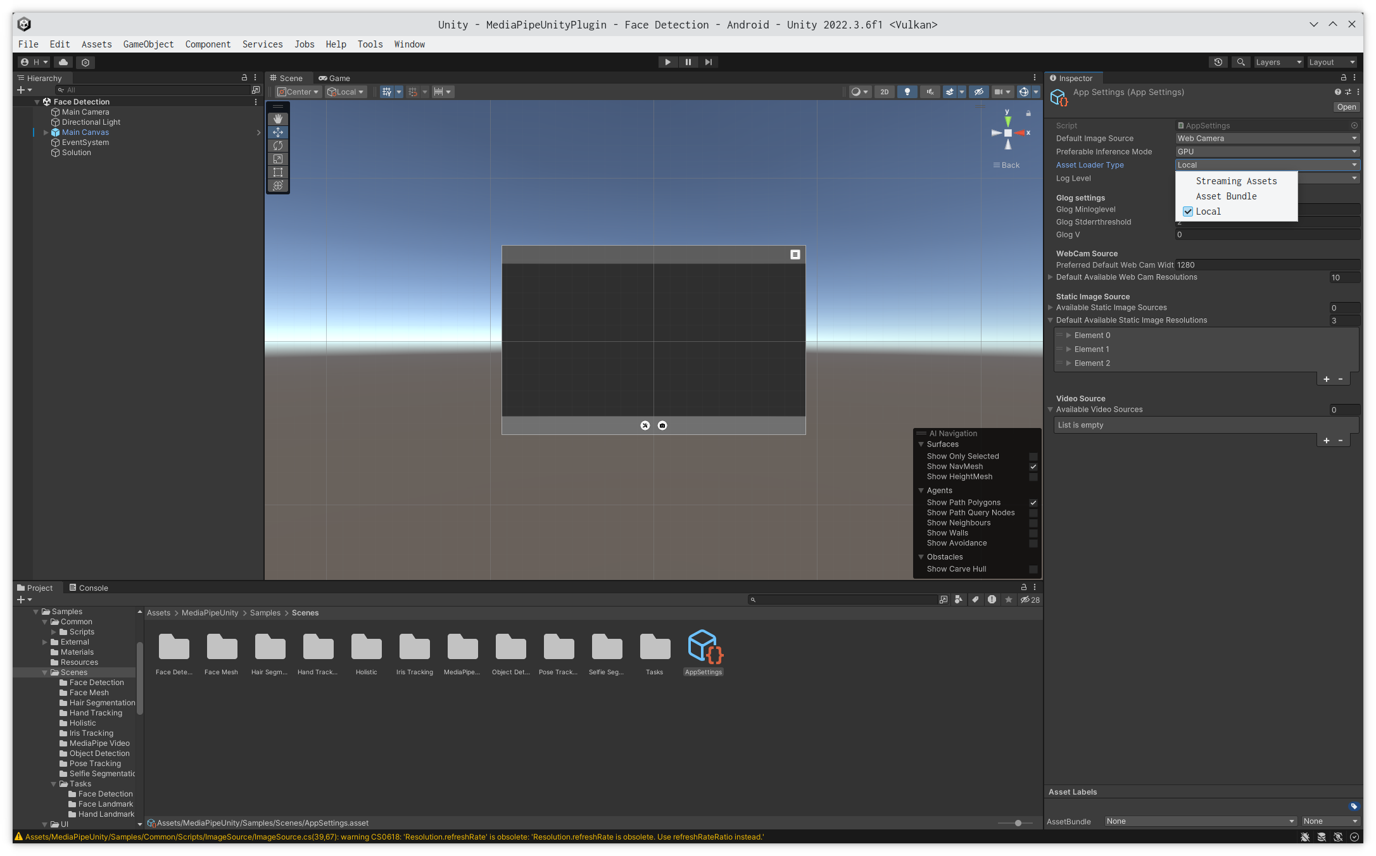This screenshot has height=856, width=1376.
Task: Toggle Show Path Polygons checkbox
Action: pos(1033,503)
